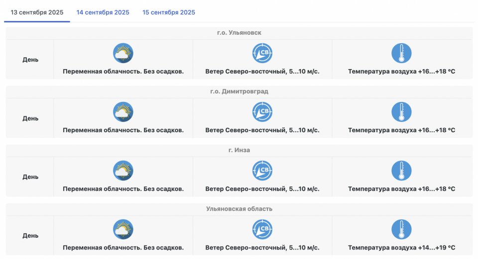
Task: Click the cloud icon for Ульяновская область
Action: (123, 229)
